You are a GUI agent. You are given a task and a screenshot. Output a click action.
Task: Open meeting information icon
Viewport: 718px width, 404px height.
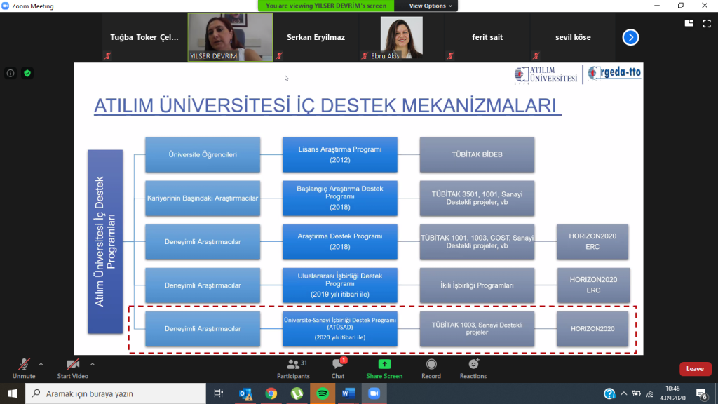point(11,73)
